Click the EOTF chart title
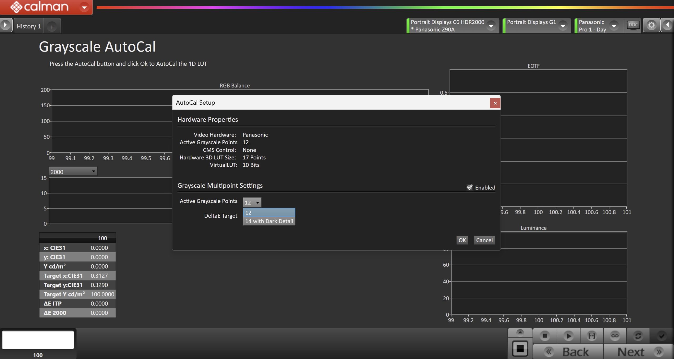 [533, 66]
